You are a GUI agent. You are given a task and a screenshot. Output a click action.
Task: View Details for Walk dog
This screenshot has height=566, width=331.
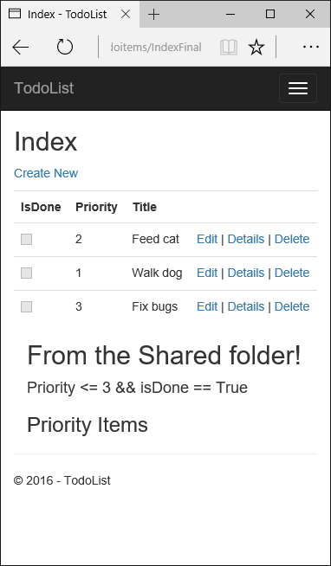point(246,273)
